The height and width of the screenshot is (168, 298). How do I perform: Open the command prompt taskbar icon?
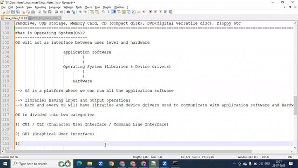click(x=175, y=164)
